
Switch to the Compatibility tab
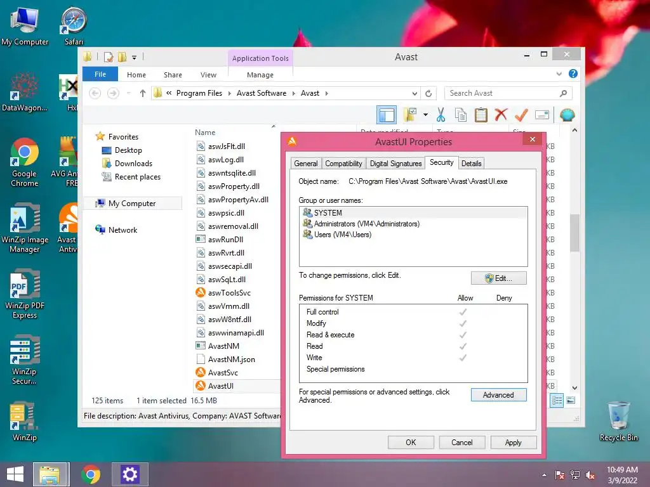click(343, 164)
